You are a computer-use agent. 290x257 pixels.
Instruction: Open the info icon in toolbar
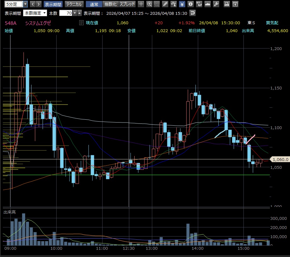click(190, 4)
